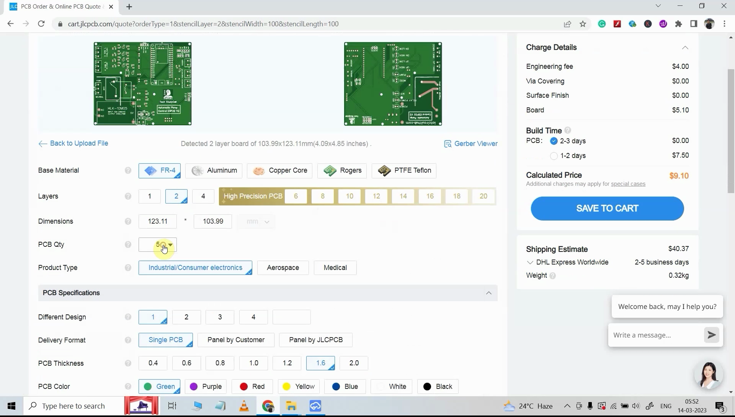735x417 pixels.
Task: Open a new browser tab
Action: tap(129, 7)
